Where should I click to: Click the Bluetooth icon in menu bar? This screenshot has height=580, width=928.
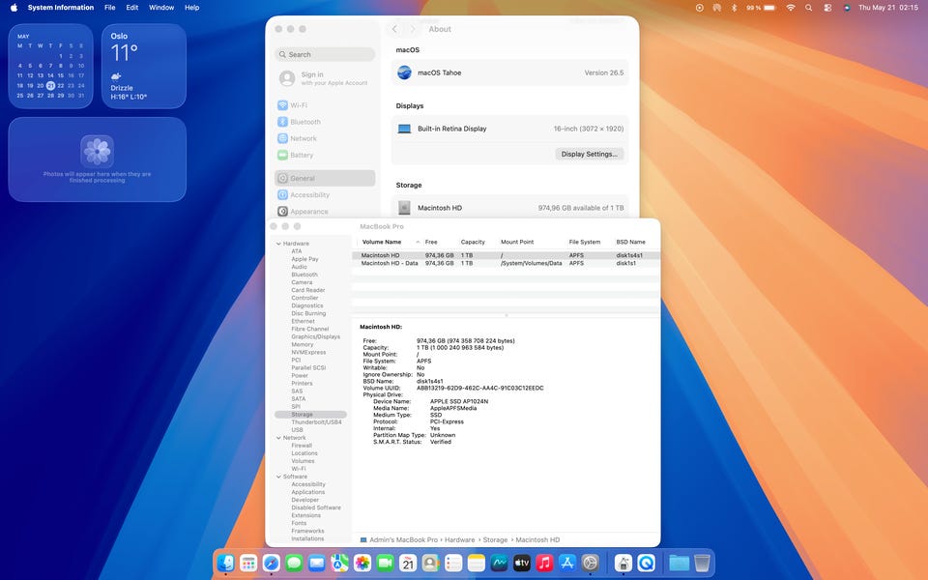[734, 8]
